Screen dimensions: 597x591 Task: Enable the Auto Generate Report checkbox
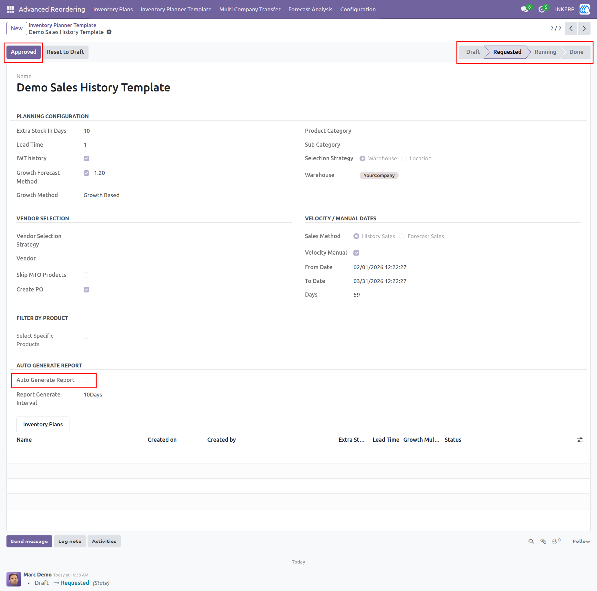click(x=86, y=380)
